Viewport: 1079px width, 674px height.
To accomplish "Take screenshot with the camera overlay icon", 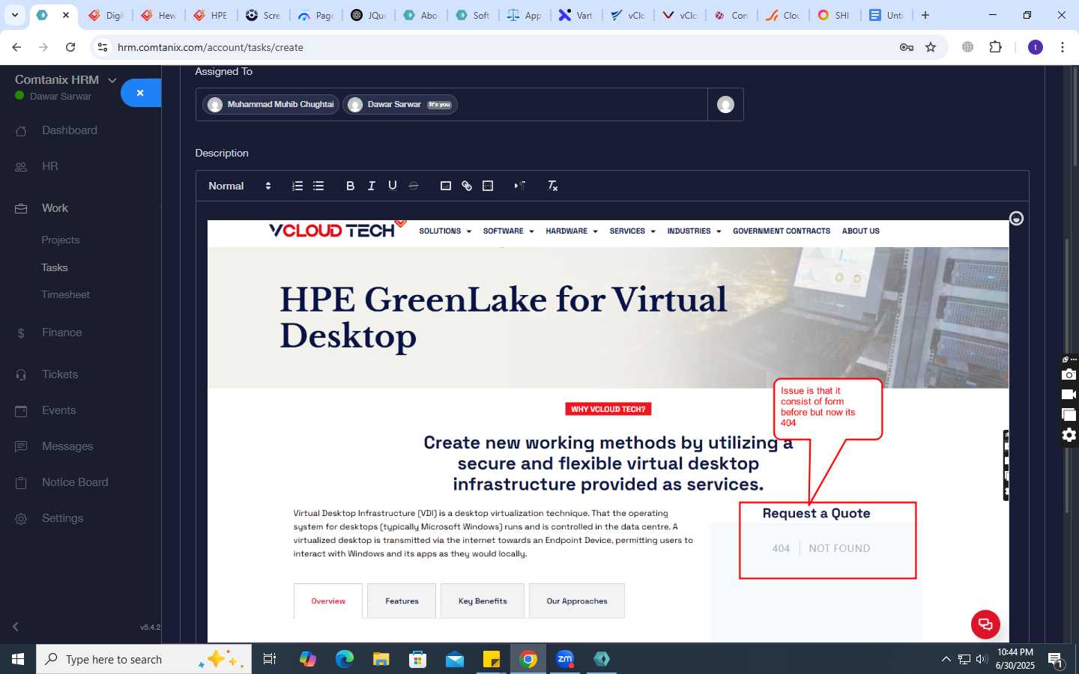I will [1069, 374].
